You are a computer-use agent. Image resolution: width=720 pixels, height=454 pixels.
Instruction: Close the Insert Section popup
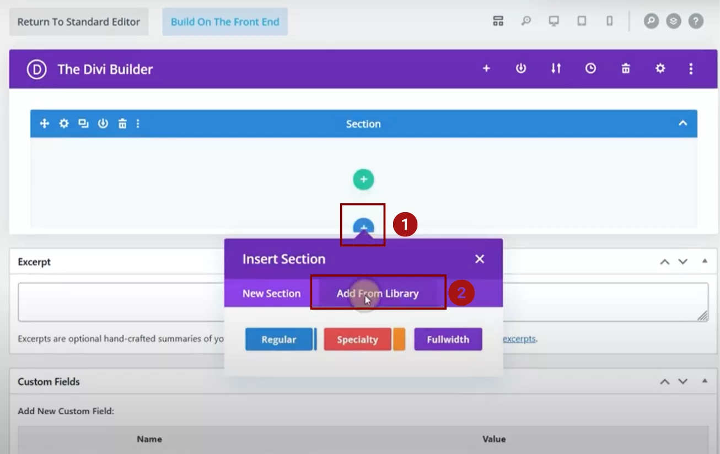(480, 259)
